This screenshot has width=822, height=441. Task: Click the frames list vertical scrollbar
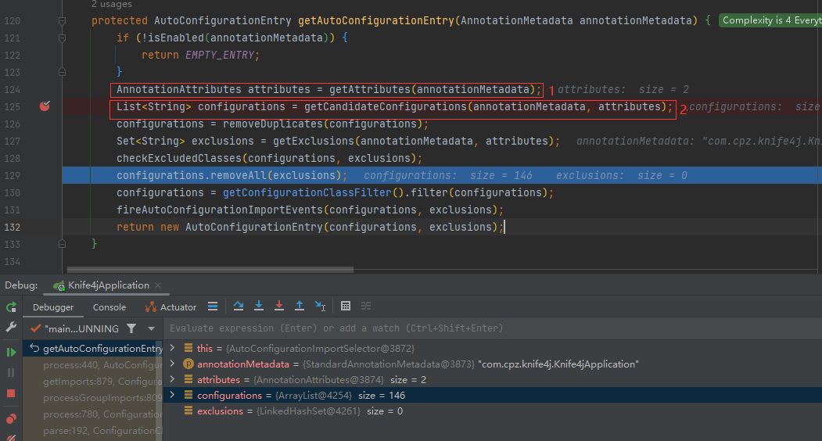160,391
